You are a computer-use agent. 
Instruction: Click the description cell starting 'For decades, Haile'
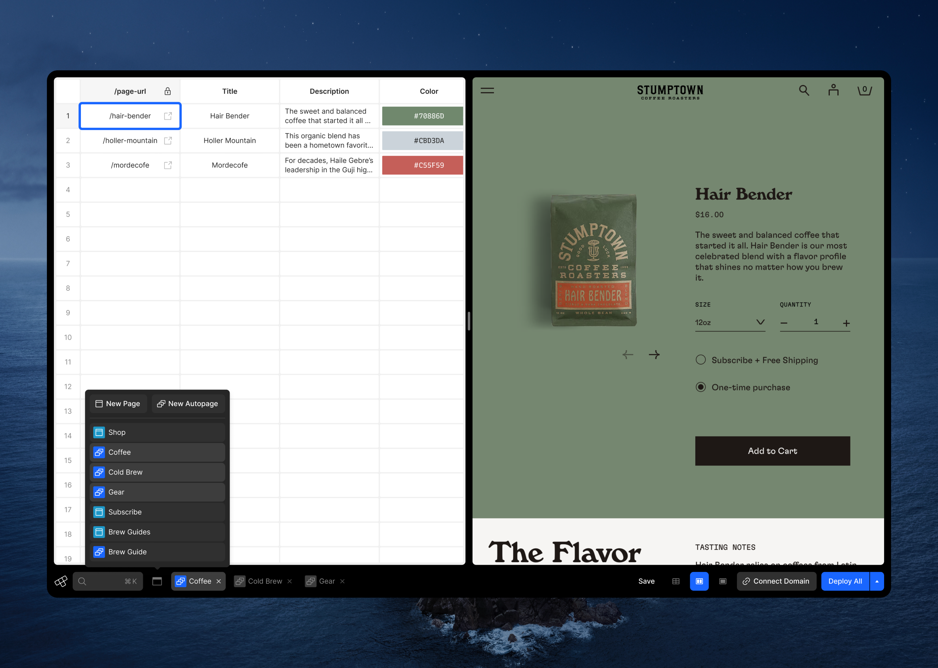(x=329, y=165)
